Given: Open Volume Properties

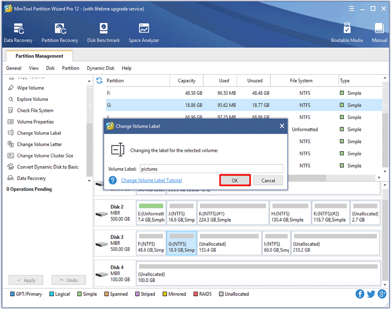Looking at the screenshot, I should tap(35, 122).
